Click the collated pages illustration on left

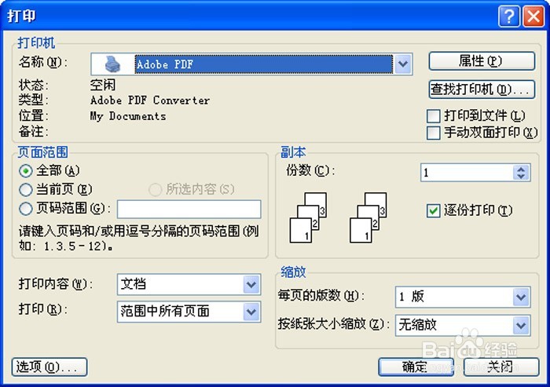(x=308, y=217)
